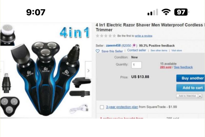Image resolution: width=205 pixels, height=137 pixels.
Task: Click the Buy another button
Action: click(191, 78)
